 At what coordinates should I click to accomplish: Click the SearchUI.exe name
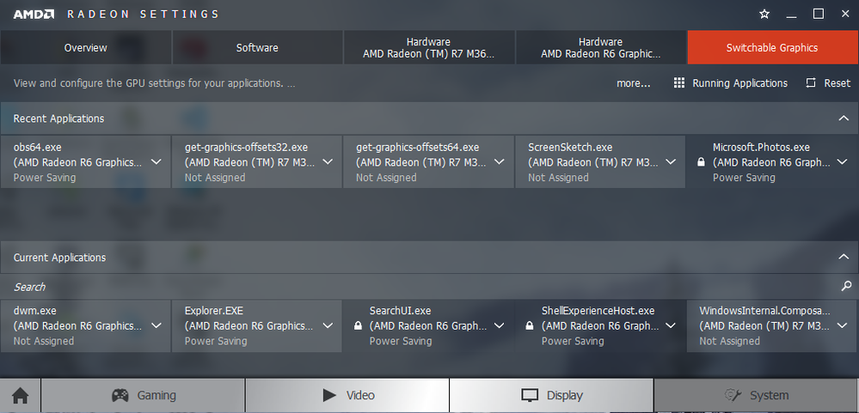click(x=400, y=311)
